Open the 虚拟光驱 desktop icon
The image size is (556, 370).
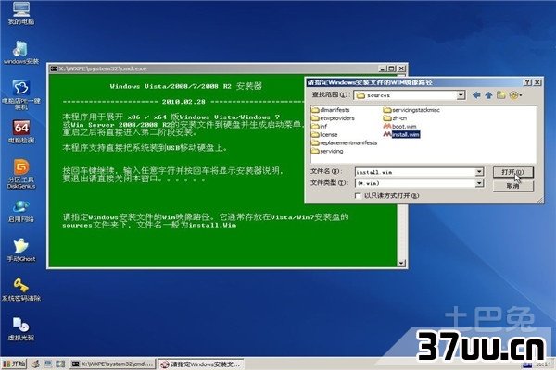[x=21, y=328]
